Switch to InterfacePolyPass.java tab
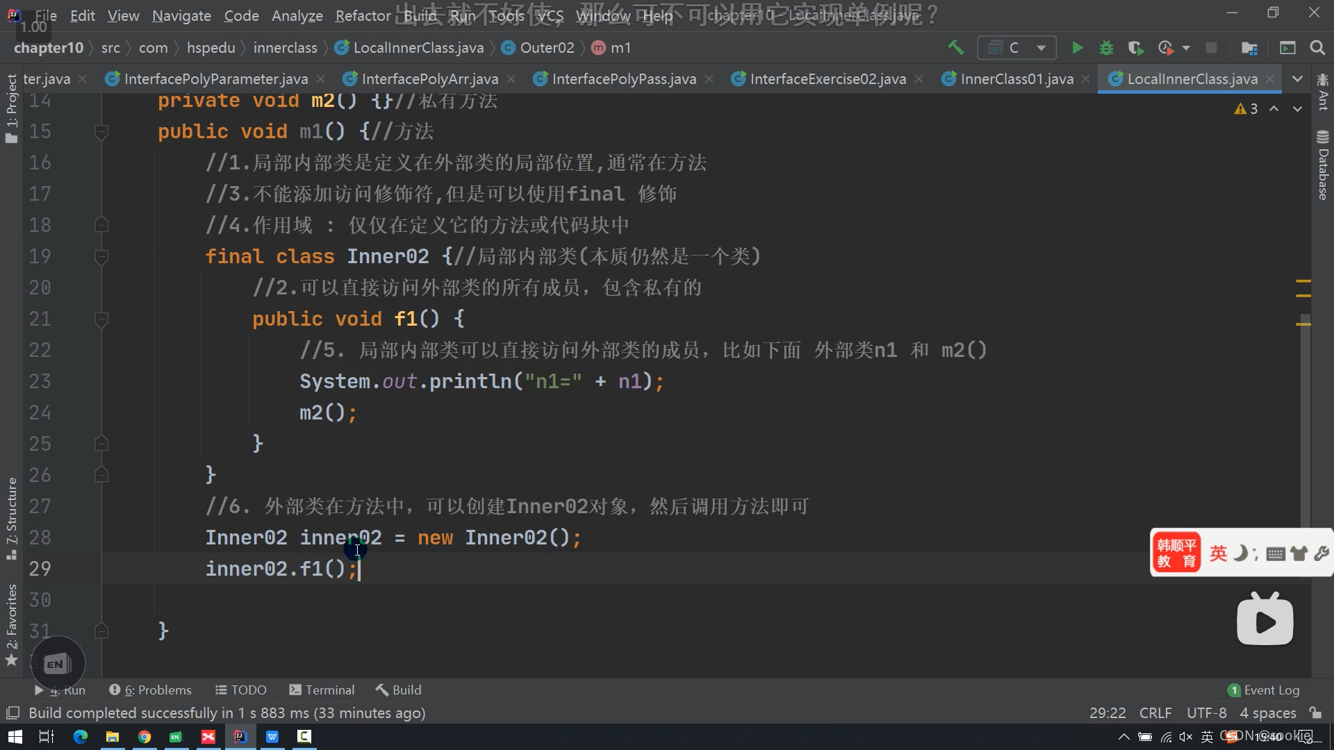Image resolution: width=1334 pixels, height=750 pixels. pyautogui.click(x=624, y=79)
